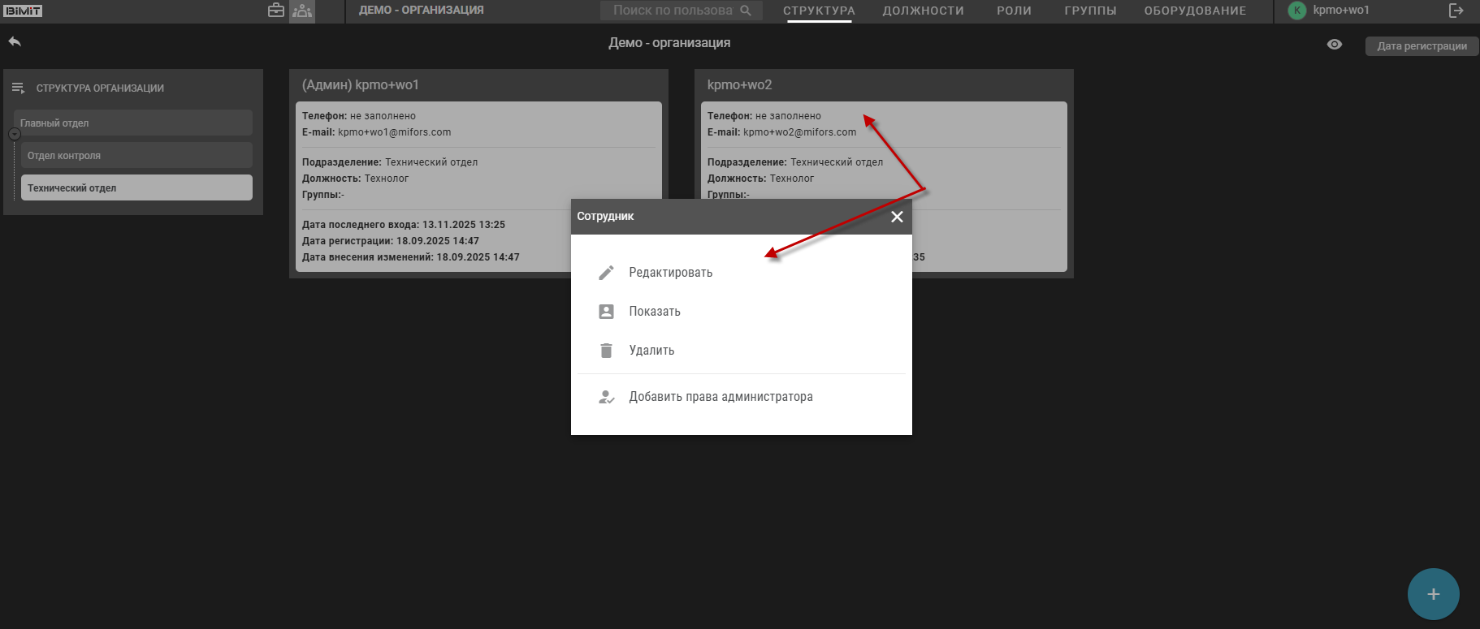Screen dimensions: 1480x629
Task: Click the BIMIT logo
Action: [24, 11]
